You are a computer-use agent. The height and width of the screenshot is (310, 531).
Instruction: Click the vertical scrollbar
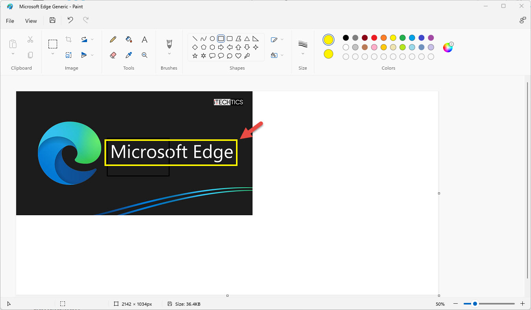pyautogui.click(x=527, y=181)
